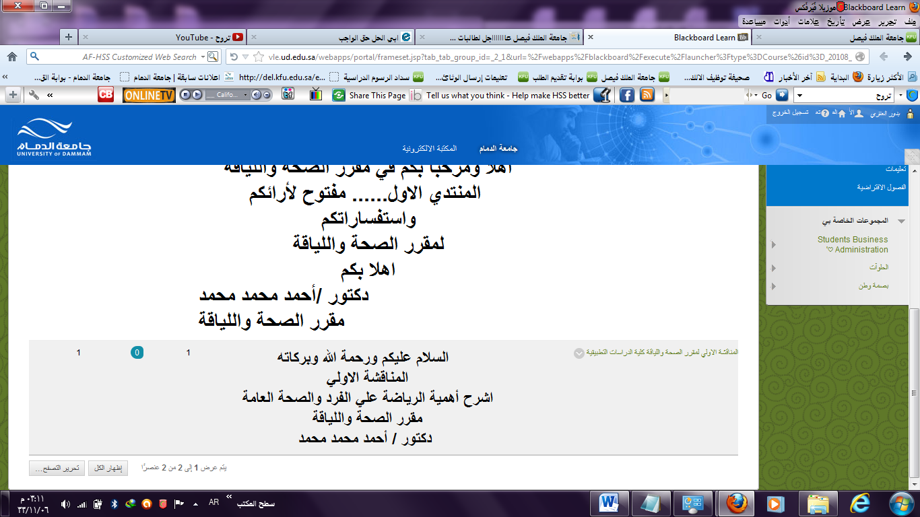920x517 pixels.
Task: Collapse the المجموعات الخاصة بي section
Action: pos(901,221)
